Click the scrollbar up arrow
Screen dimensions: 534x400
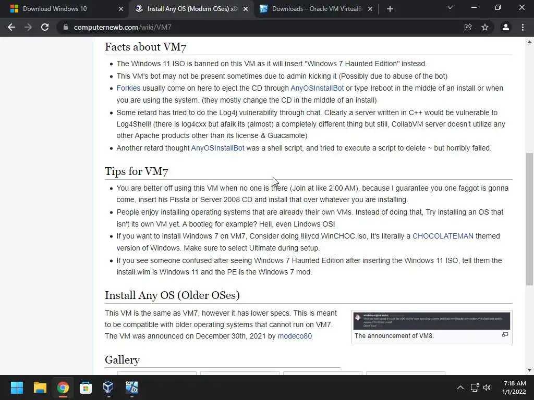tap(530, 42)
